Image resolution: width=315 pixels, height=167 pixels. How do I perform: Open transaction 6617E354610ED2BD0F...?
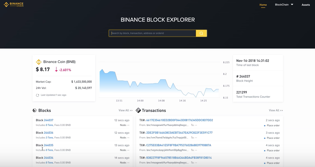click(x=180, y=120)
